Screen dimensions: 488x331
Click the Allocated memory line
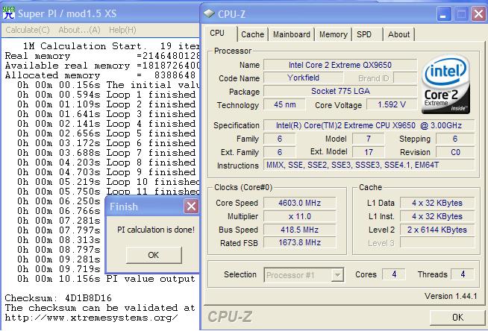point(100,75)
